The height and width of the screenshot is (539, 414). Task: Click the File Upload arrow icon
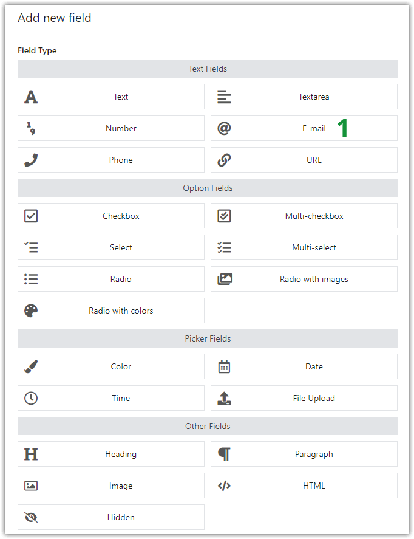point(224,398)
